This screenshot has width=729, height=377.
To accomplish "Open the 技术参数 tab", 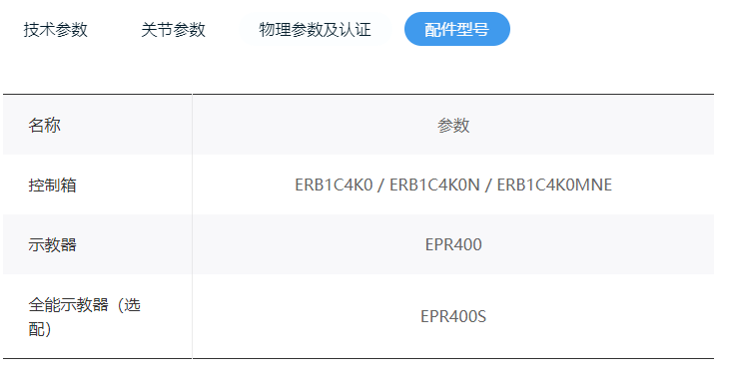I will [56, 30].
